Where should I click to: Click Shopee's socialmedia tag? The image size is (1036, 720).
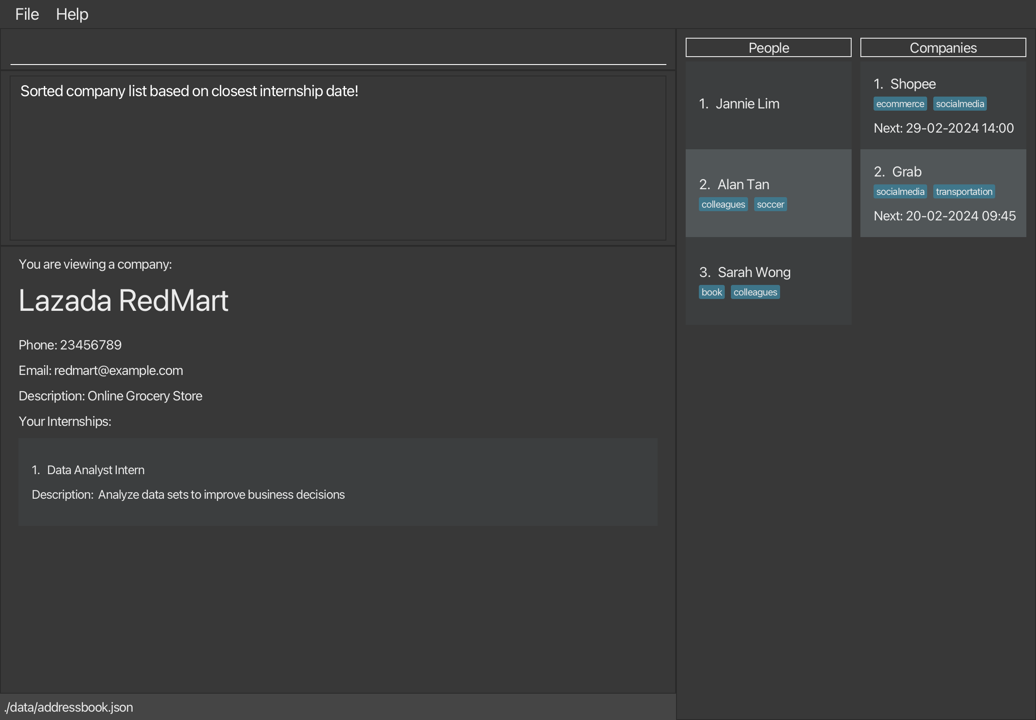[959, 104]
